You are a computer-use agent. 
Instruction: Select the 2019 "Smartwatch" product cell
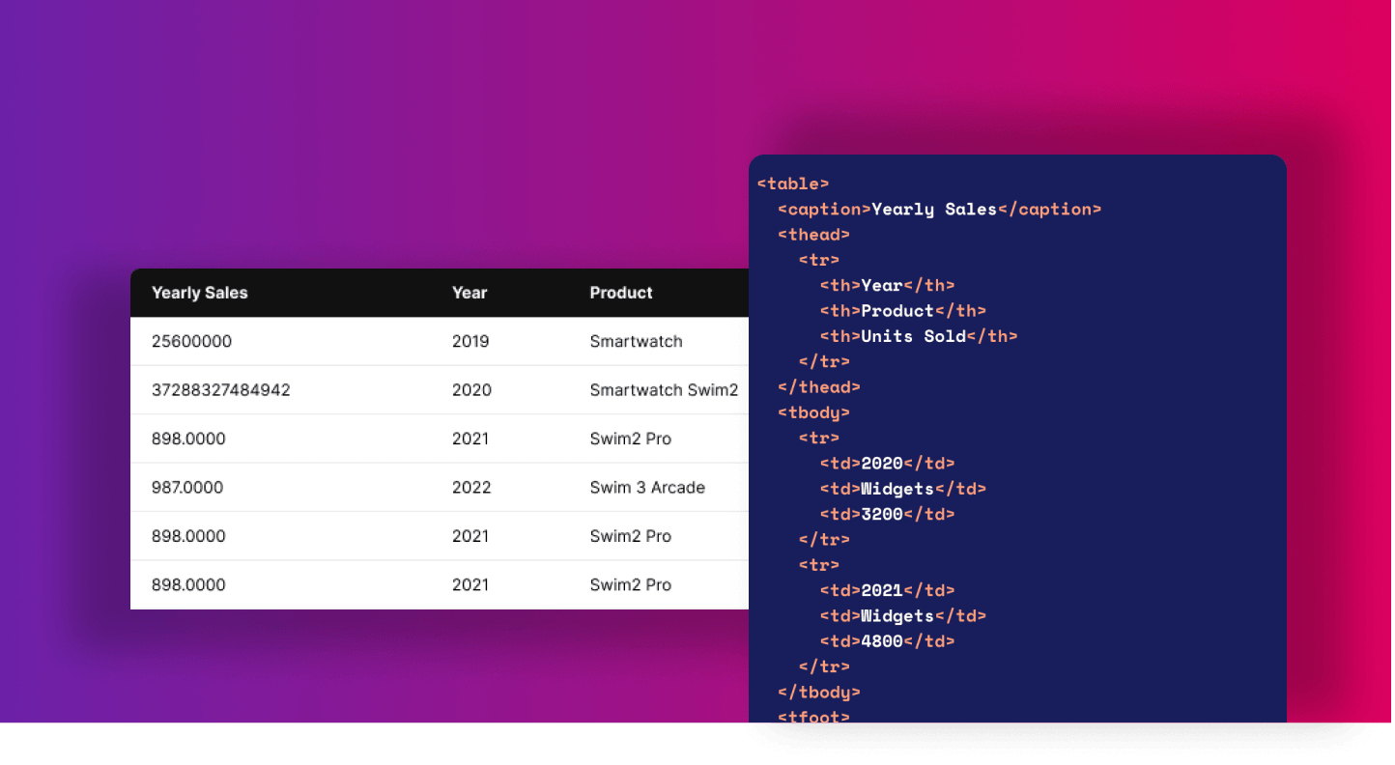click(636, 341)
